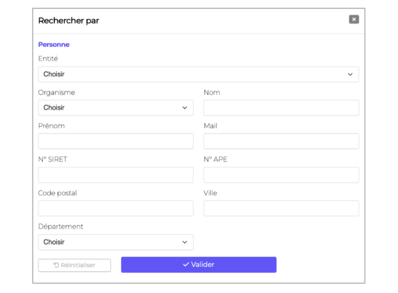Click inside the Prénom text field
The height and width of the screenshot is (293, 398).
tap(116, 141)
